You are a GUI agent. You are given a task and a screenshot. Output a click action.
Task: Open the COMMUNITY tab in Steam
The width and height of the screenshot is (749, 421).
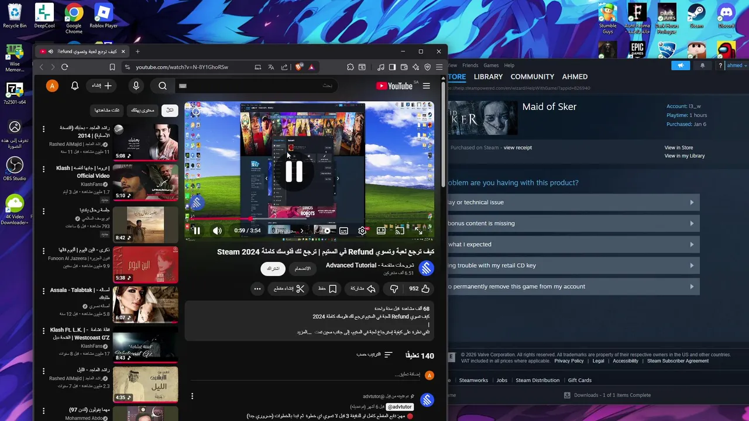[x=532, y=77]
